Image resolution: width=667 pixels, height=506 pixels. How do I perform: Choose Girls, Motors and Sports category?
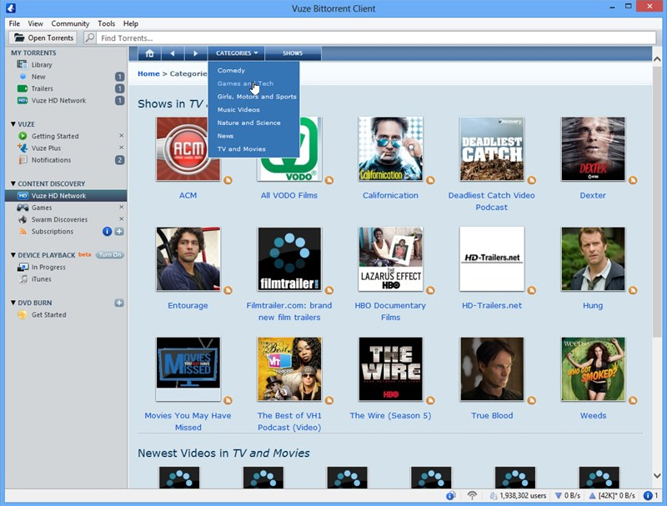(x=257, y=97)
